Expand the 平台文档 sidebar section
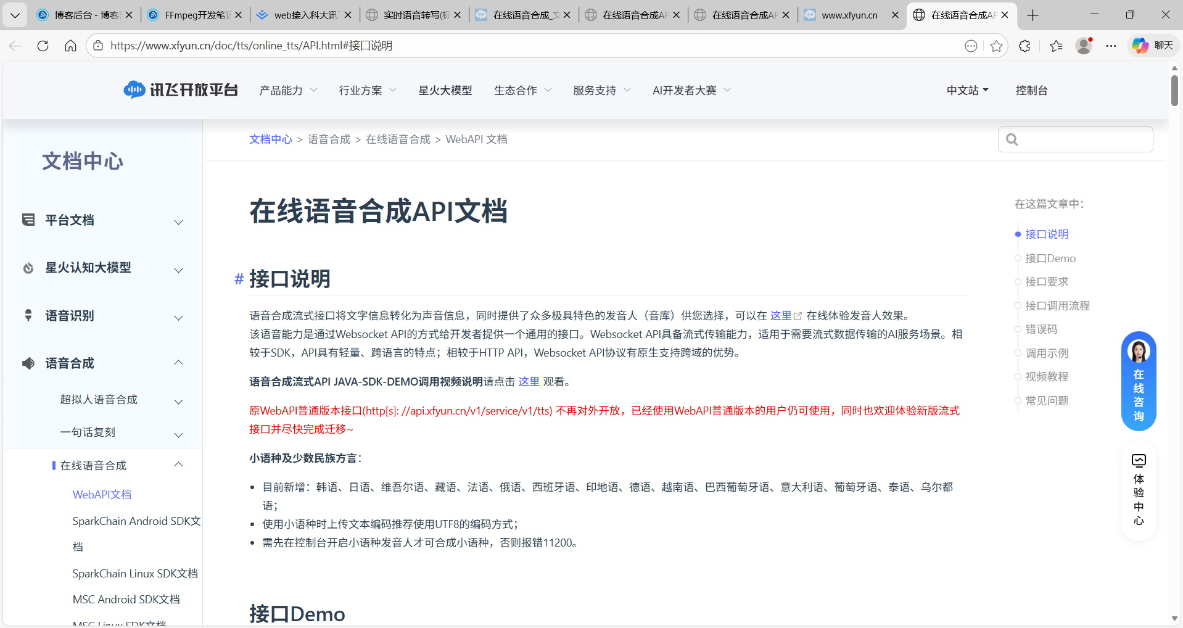Screen dimensions: 1183x628 click(x=178, y=222)
